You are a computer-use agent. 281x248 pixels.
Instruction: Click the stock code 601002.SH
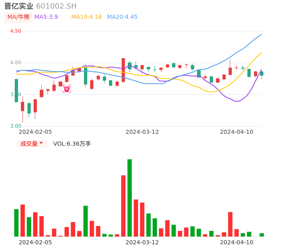56,6
